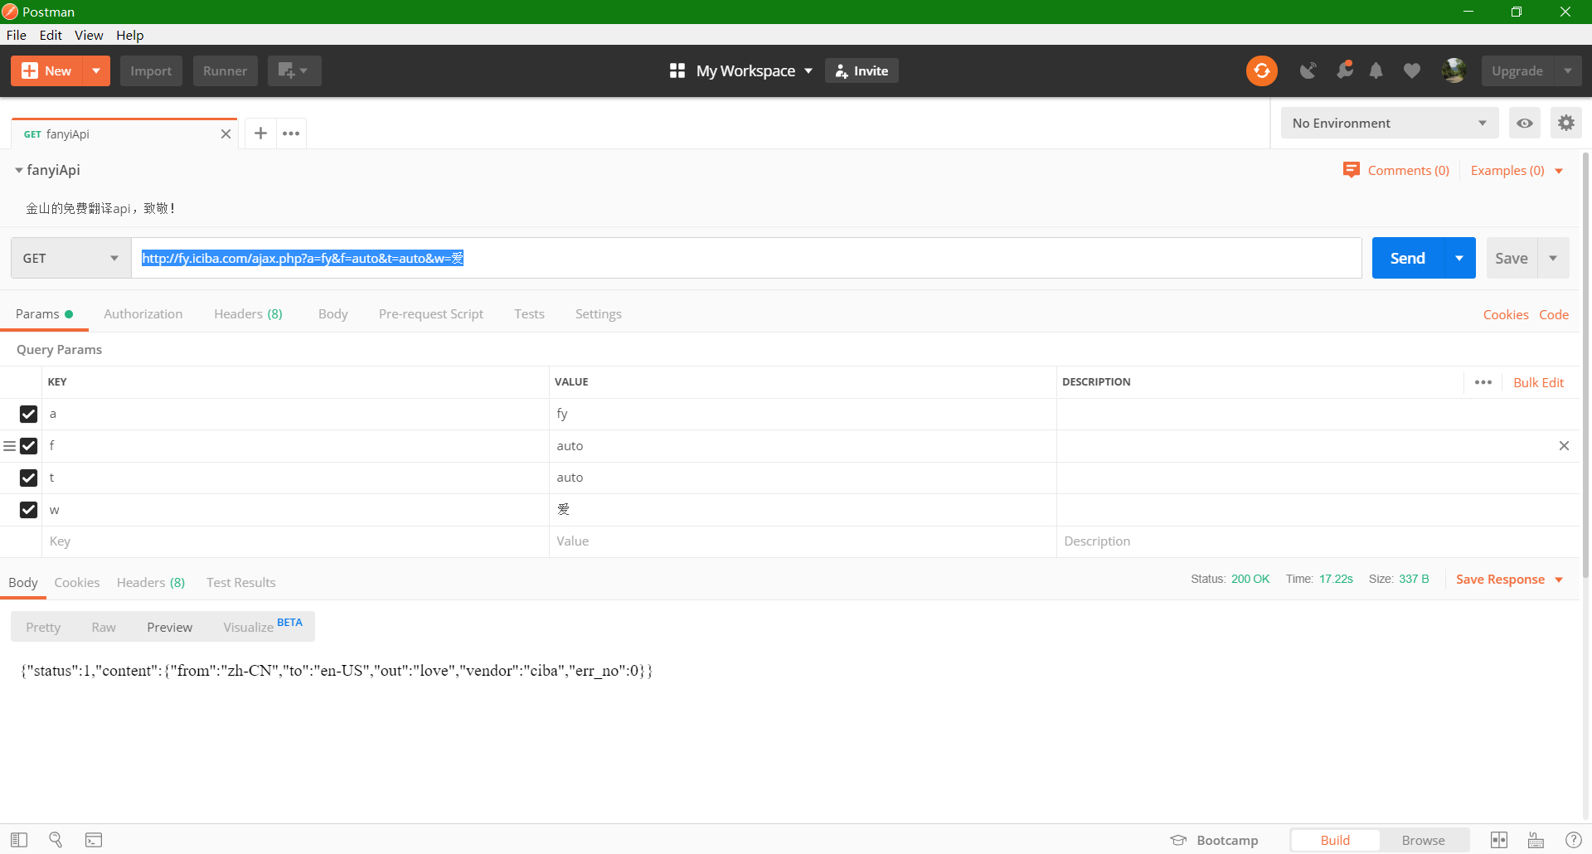
Task: Switch to the Pre-request Script tab
Action: 431,314
